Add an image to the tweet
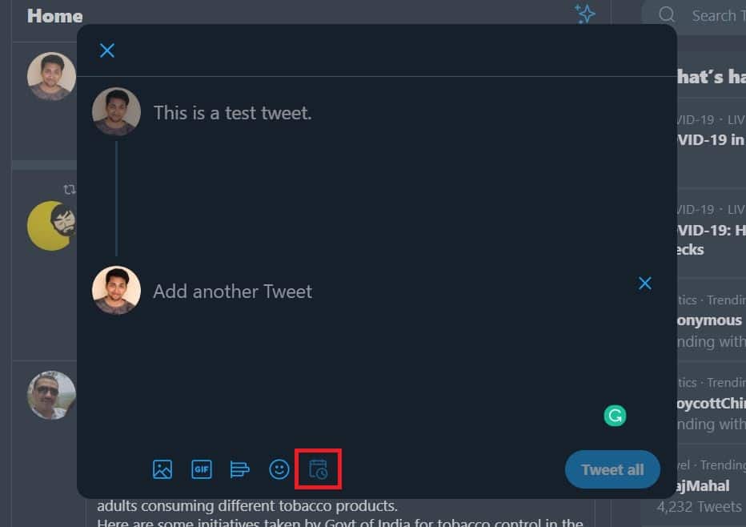Image resolution: width=746 pixels, height=527 pixels. (162, 469)
